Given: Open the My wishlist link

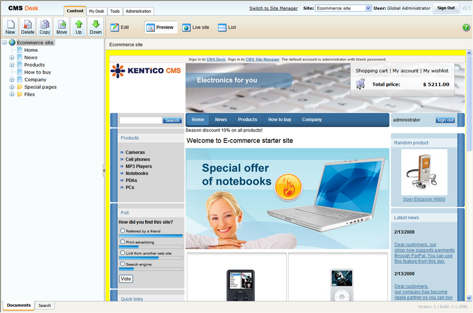Looking at the screenshot, I should [436, 71].
